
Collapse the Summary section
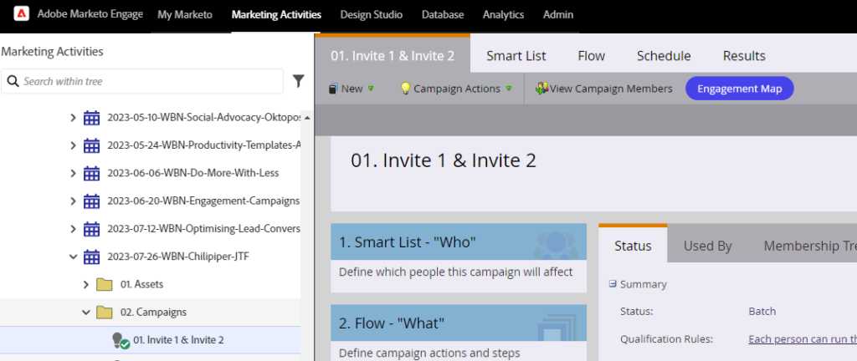(613, 284)
